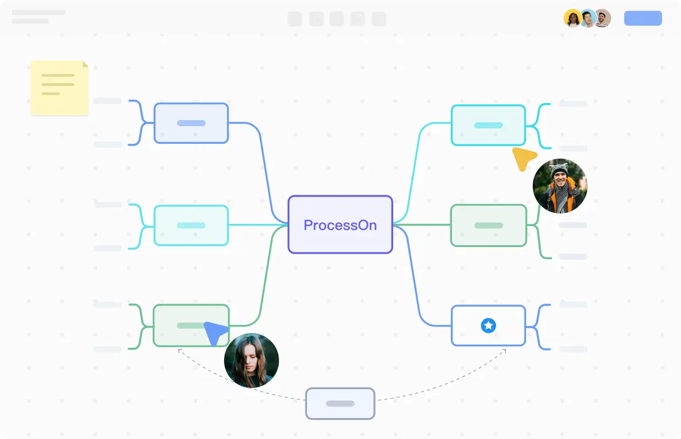
Task: Open the third collaborator avatar in header
Action: tap(603, 19)
